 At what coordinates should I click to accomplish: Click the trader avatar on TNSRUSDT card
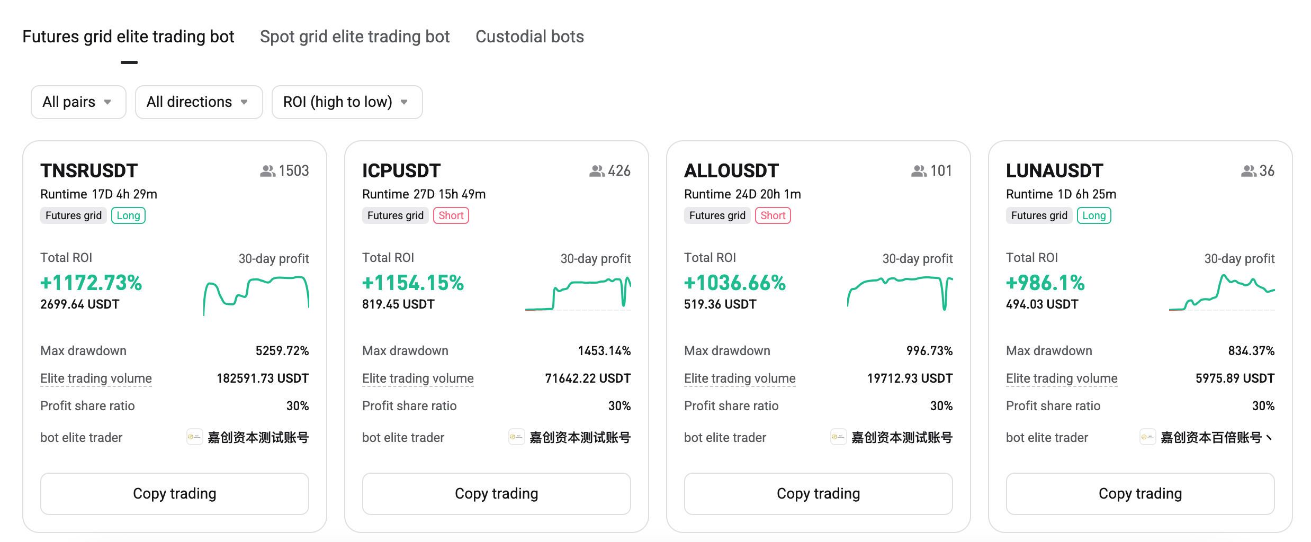pyautogui.click(x=194, y=437)
